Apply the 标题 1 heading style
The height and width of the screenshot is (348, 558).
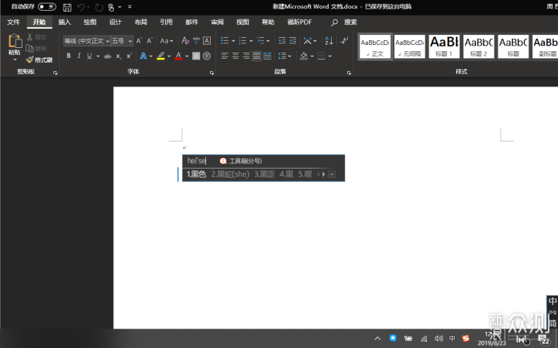click(444, 46)
